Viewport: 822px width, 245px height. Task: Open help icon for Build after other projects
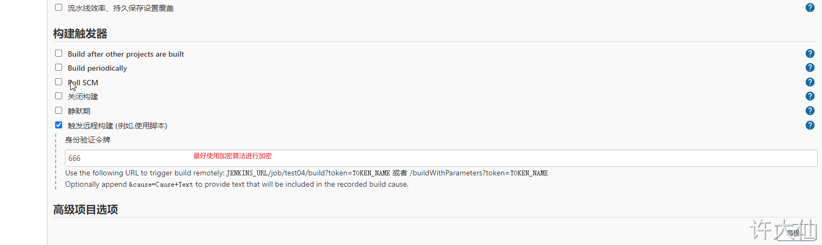point(810,53)
